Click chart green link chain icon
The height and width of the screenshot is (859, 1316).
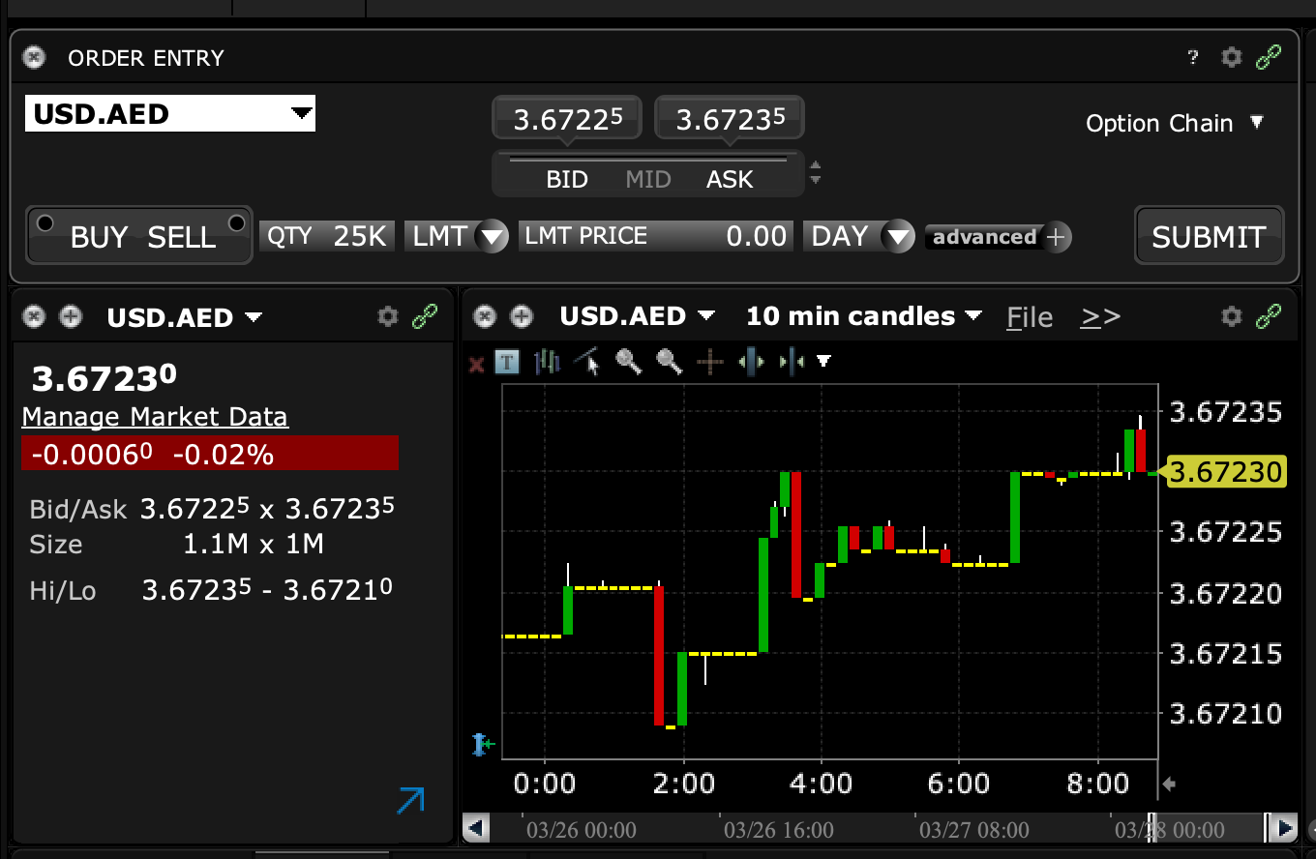(1269, 316)
